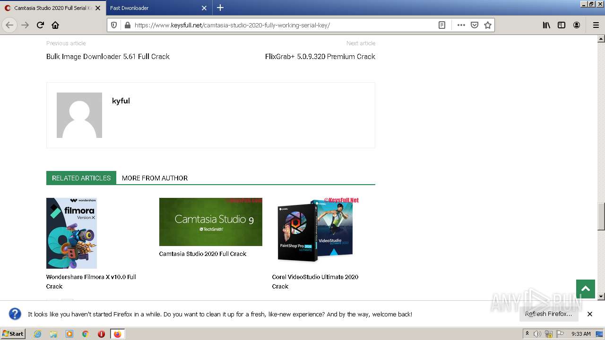View site security lock information
Screen dimensions: 605x340
(x=127, y=25)
